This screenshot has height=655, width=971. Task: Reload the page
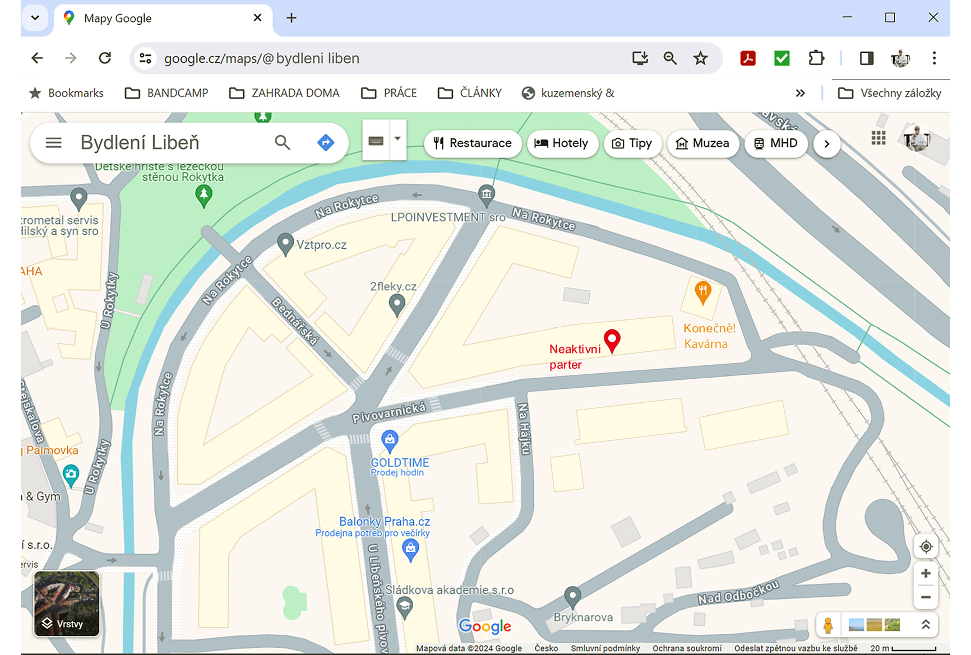105,58
